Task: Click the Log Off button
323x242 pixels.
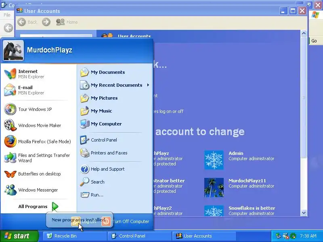Action: pos(84,221)
